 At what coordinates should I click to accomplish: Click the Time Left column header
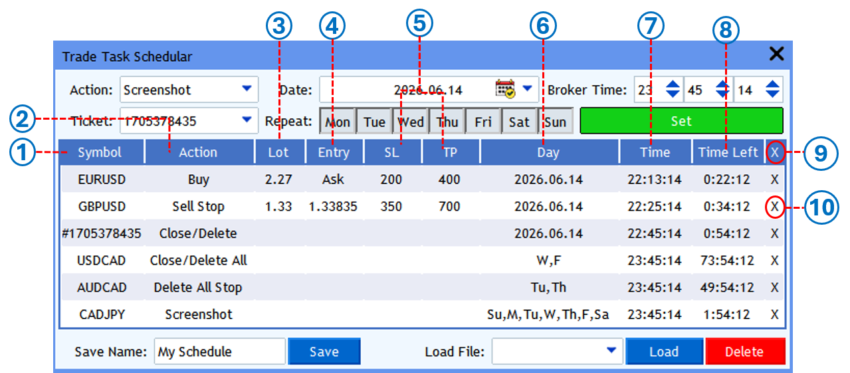tap(728, 152)
